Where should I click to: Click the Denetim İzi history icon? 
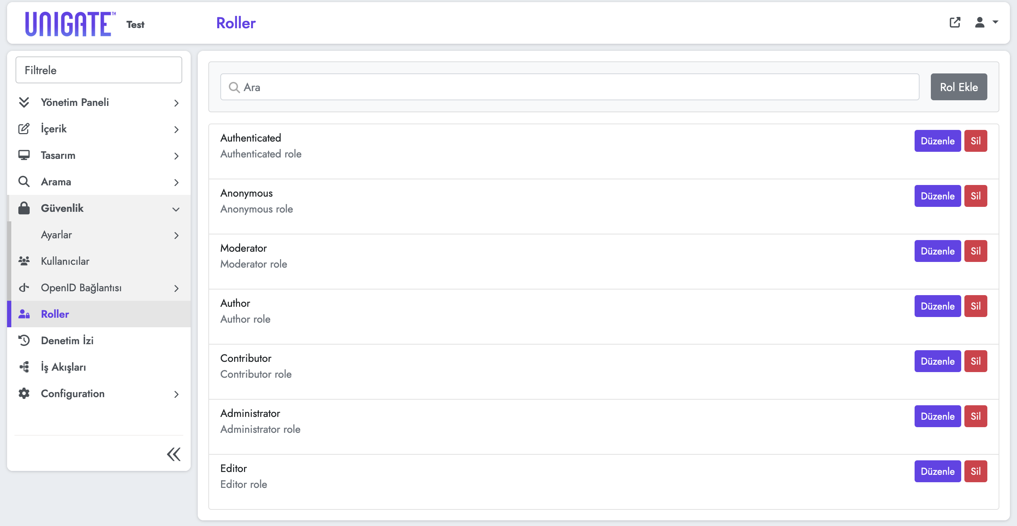point(24,340)
